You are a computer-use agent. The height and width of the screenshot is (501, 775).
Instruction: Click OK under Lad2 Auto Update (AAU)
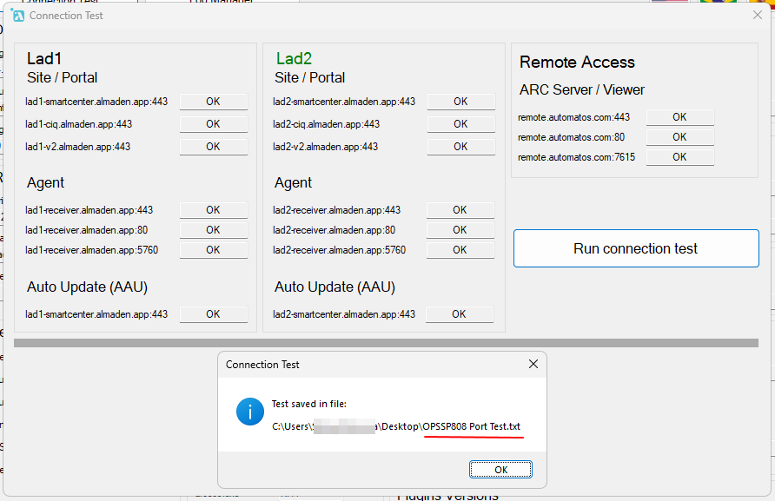click(x=460, y=313)
